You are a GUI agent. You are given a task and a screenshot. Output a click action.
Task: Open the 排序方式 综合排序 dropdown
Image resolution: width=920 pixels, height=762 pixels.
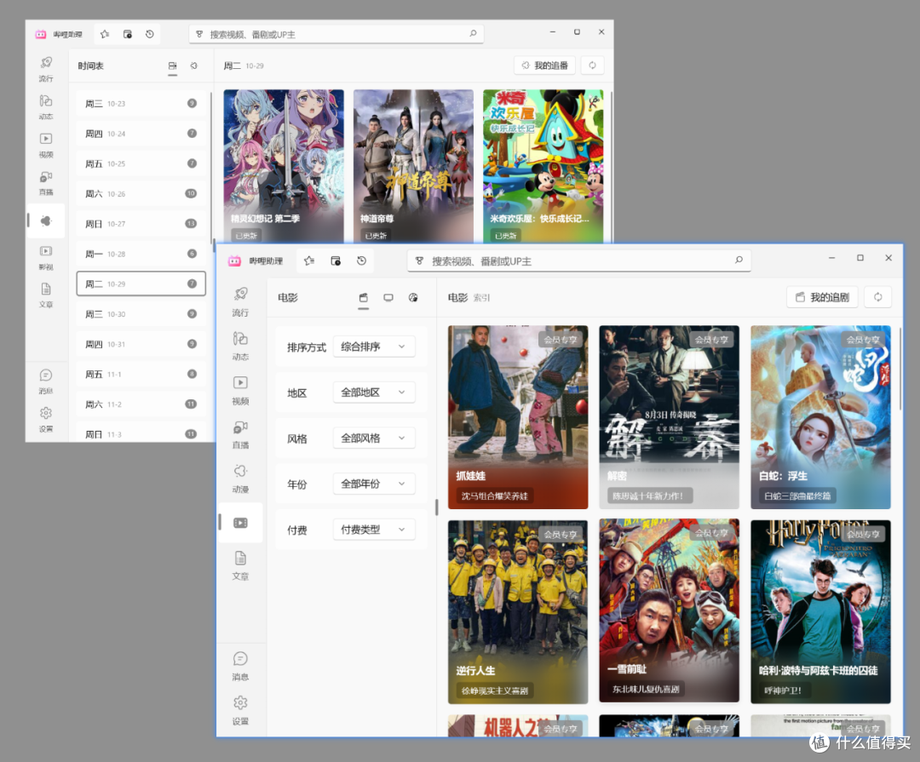tap(374, 347)
